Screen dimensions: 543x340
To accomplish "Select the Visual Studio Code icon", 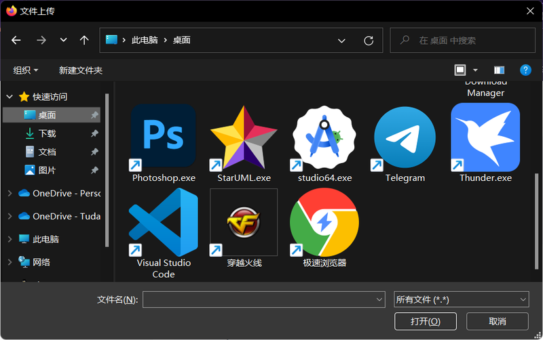I will (x=163, y=222).
